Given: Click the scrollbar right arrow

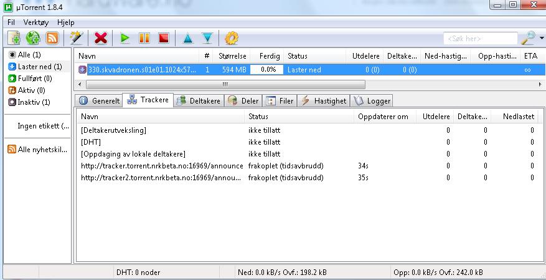Looking at the screenshot, I should 540,84.
